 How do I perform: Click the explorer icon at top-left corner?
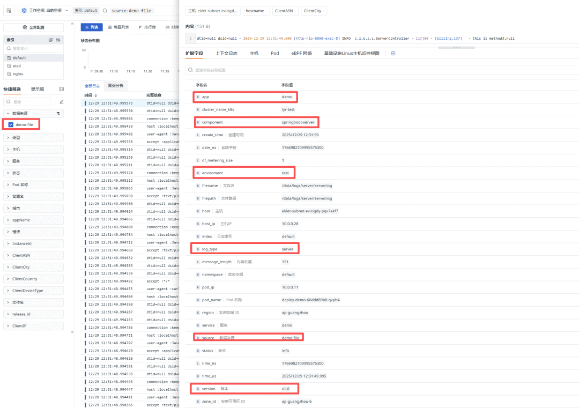9,11
